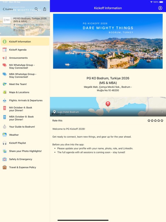The image size is (166, 222).
Task: Open Kickoff Playlist label
Action: tap(18, 143)
